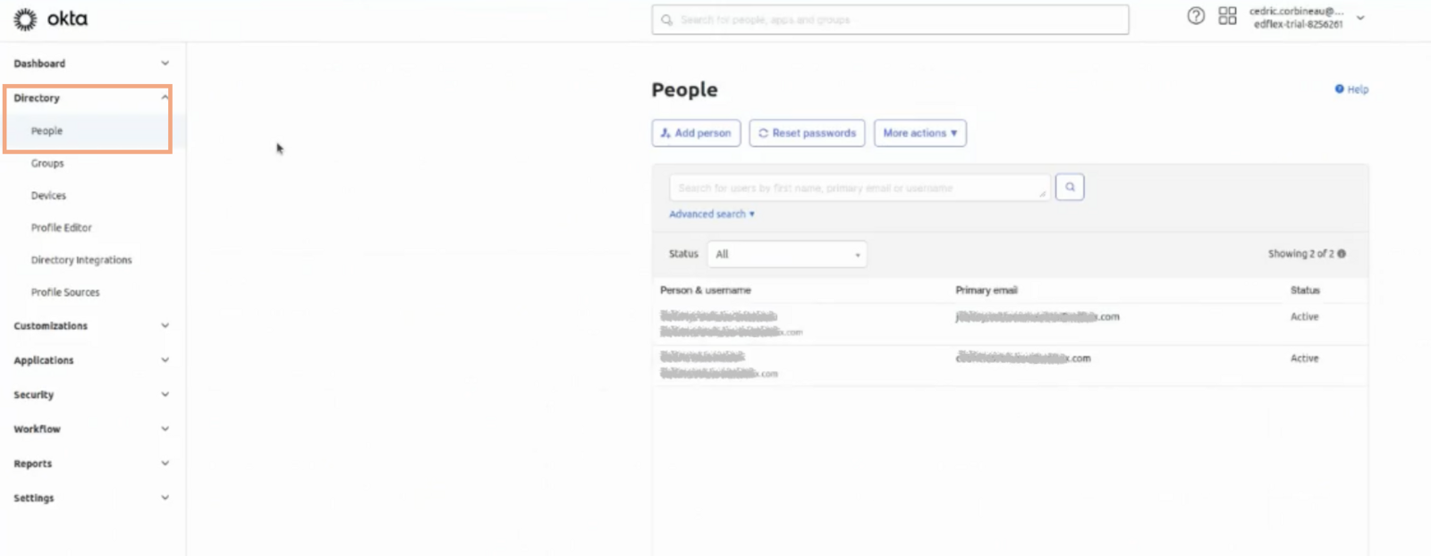
Task: Open Profile Editor in the sidebar
Action: (62, 228)
